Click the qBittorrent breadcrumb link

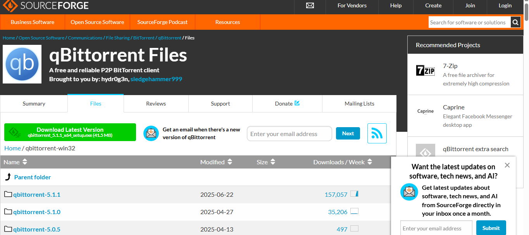[x=170, y=38]
